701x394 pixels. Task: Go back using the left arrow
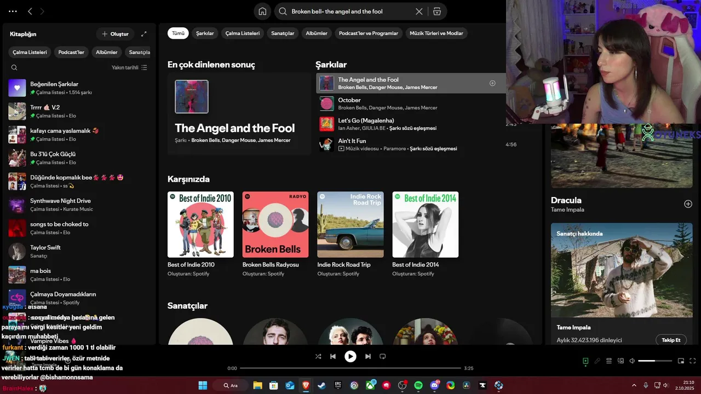point(30,11)
